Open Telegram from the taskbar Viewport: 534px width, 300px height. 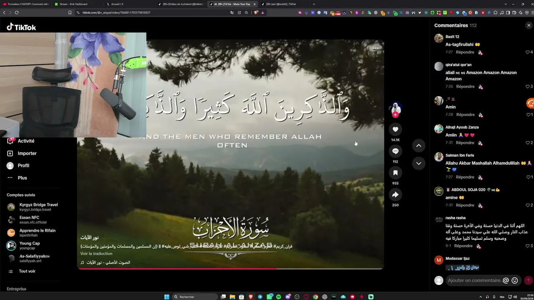pyautogui.click(x=260, y=297)
